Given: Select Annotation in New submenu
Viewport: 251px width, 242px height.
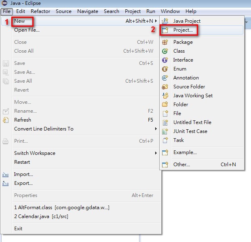Looking at the screenshot, I should click(202, 78).
